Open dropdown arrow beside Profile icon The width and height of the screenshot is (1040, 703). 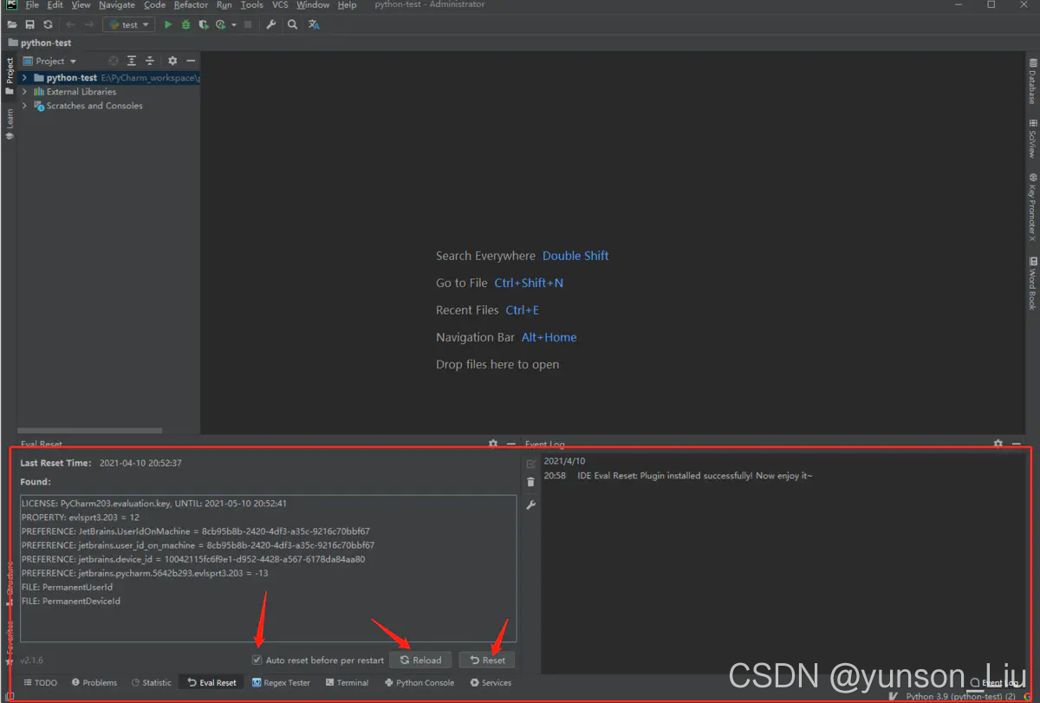coord(234,25)
